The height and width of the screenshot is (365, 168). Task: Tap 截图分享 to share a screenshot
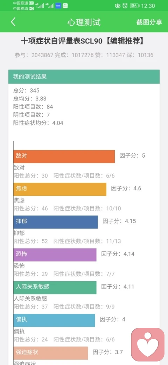pos(149,22)
